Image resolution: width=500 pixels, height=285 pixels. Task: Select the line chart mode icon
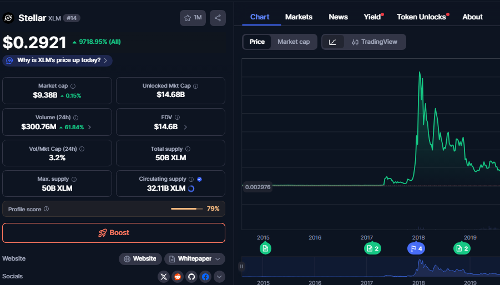332,42
